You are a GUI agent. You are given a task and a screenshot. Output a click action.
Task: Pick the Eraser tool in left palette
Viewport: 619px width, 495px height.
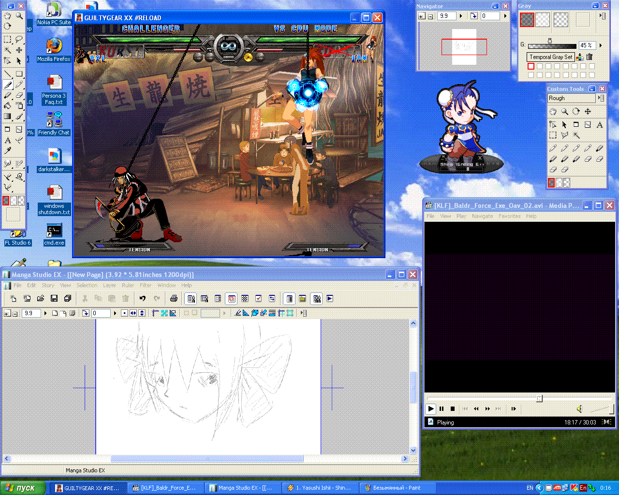coord(19,95)
